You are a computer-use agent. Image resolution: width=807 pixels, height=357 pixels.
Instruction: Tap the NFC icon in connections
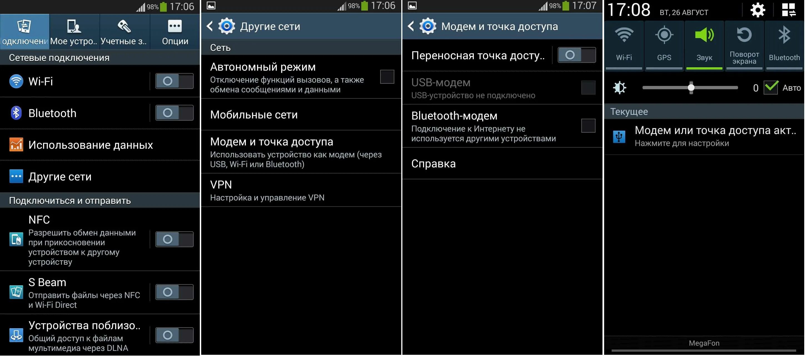pos(16,238)
